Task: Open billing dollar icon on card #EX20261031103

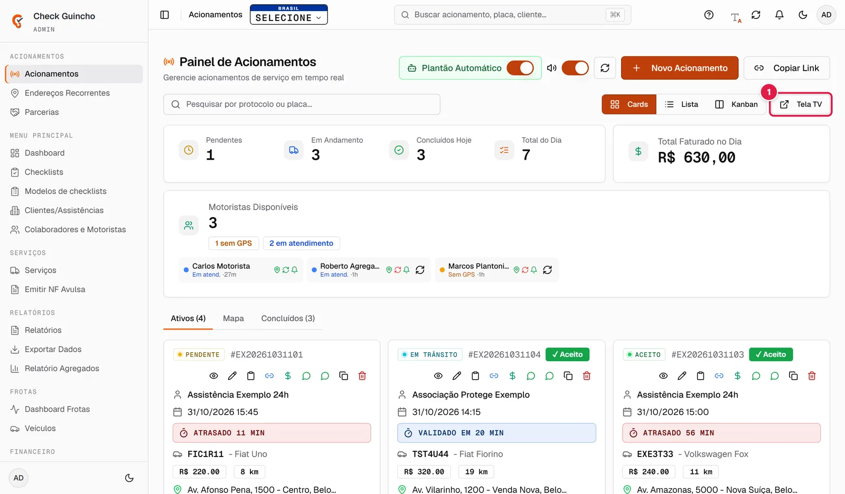Action: [737, 376]
